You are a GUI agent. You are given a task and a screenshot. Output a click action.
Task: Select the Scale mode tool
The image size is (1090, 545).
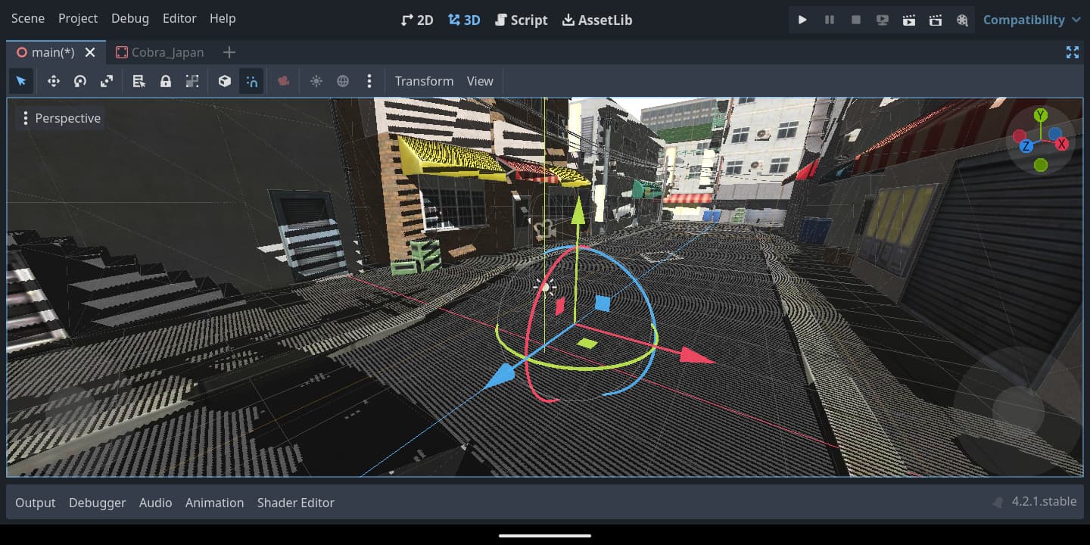click(107, 81)
